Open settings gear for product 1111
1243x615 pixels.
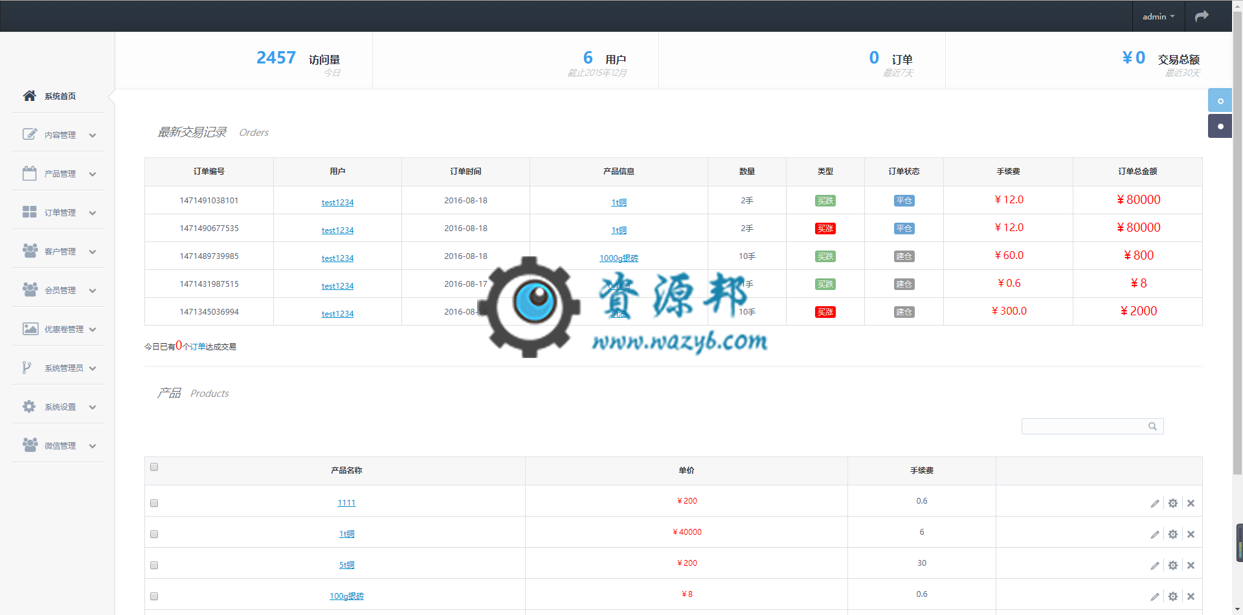(1173, 503)
